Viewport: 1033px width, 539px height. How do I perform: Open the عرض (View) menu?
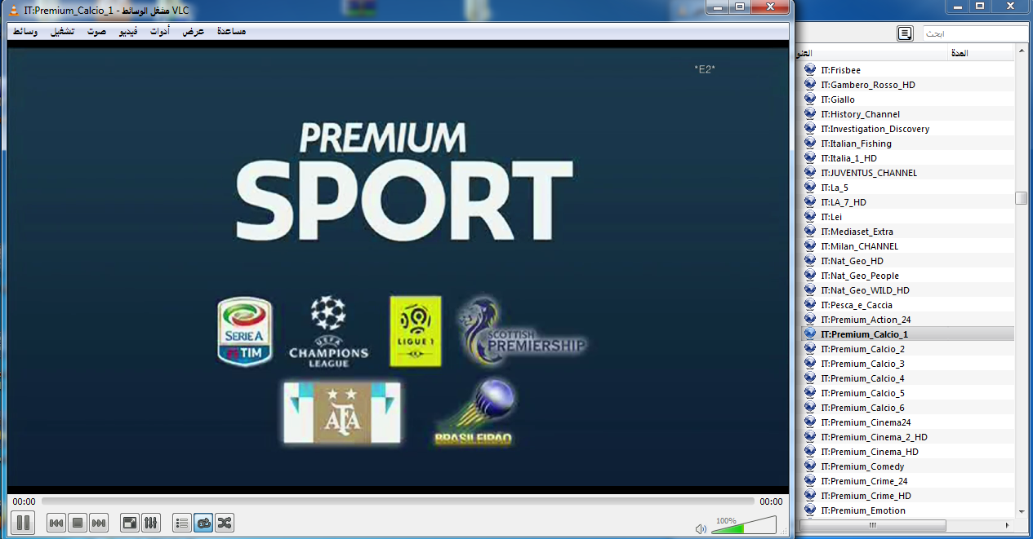coord(194,31)
